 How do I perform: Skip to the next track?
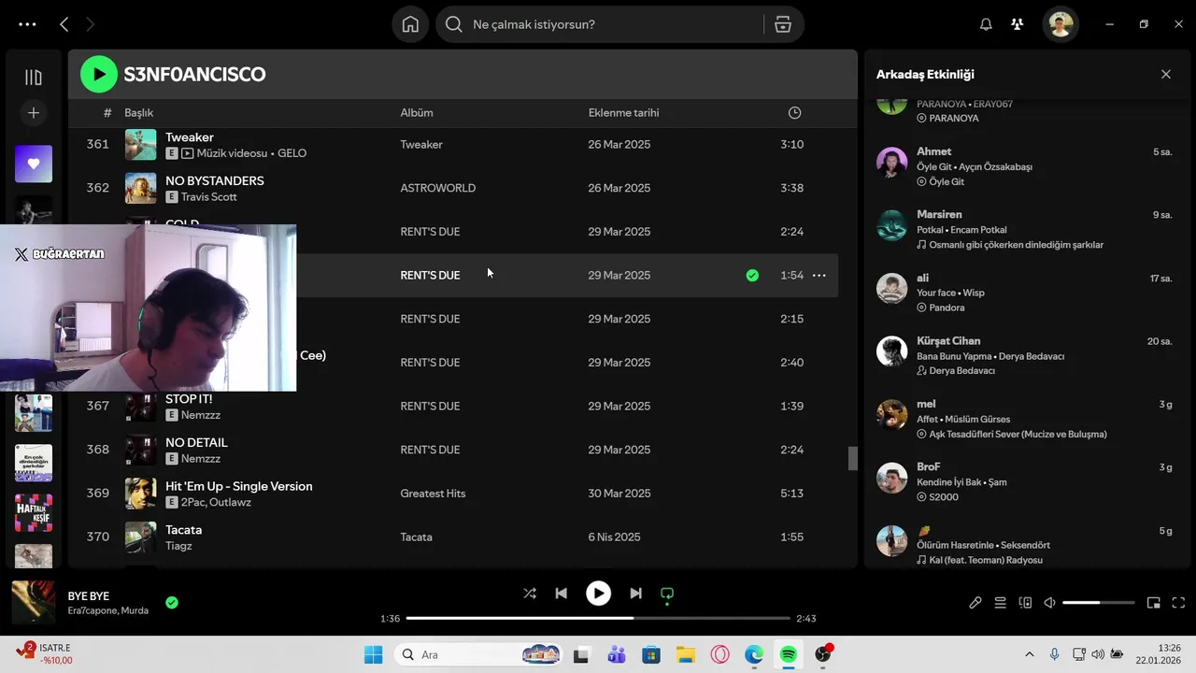tap(635, 594)
